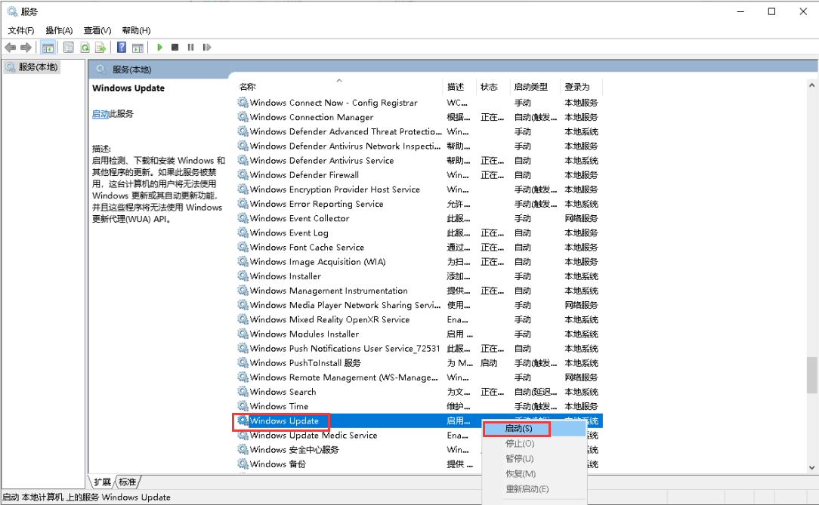Select Windows Search service
This screenshot has height=505, width=819.
[x=419, y=392]
